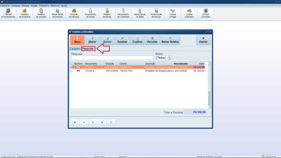Click the Receber button
281x158 pixels.
click(122, 40)
